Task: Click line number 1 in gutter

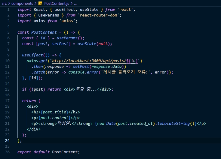Action: click(x=8, y=10)
